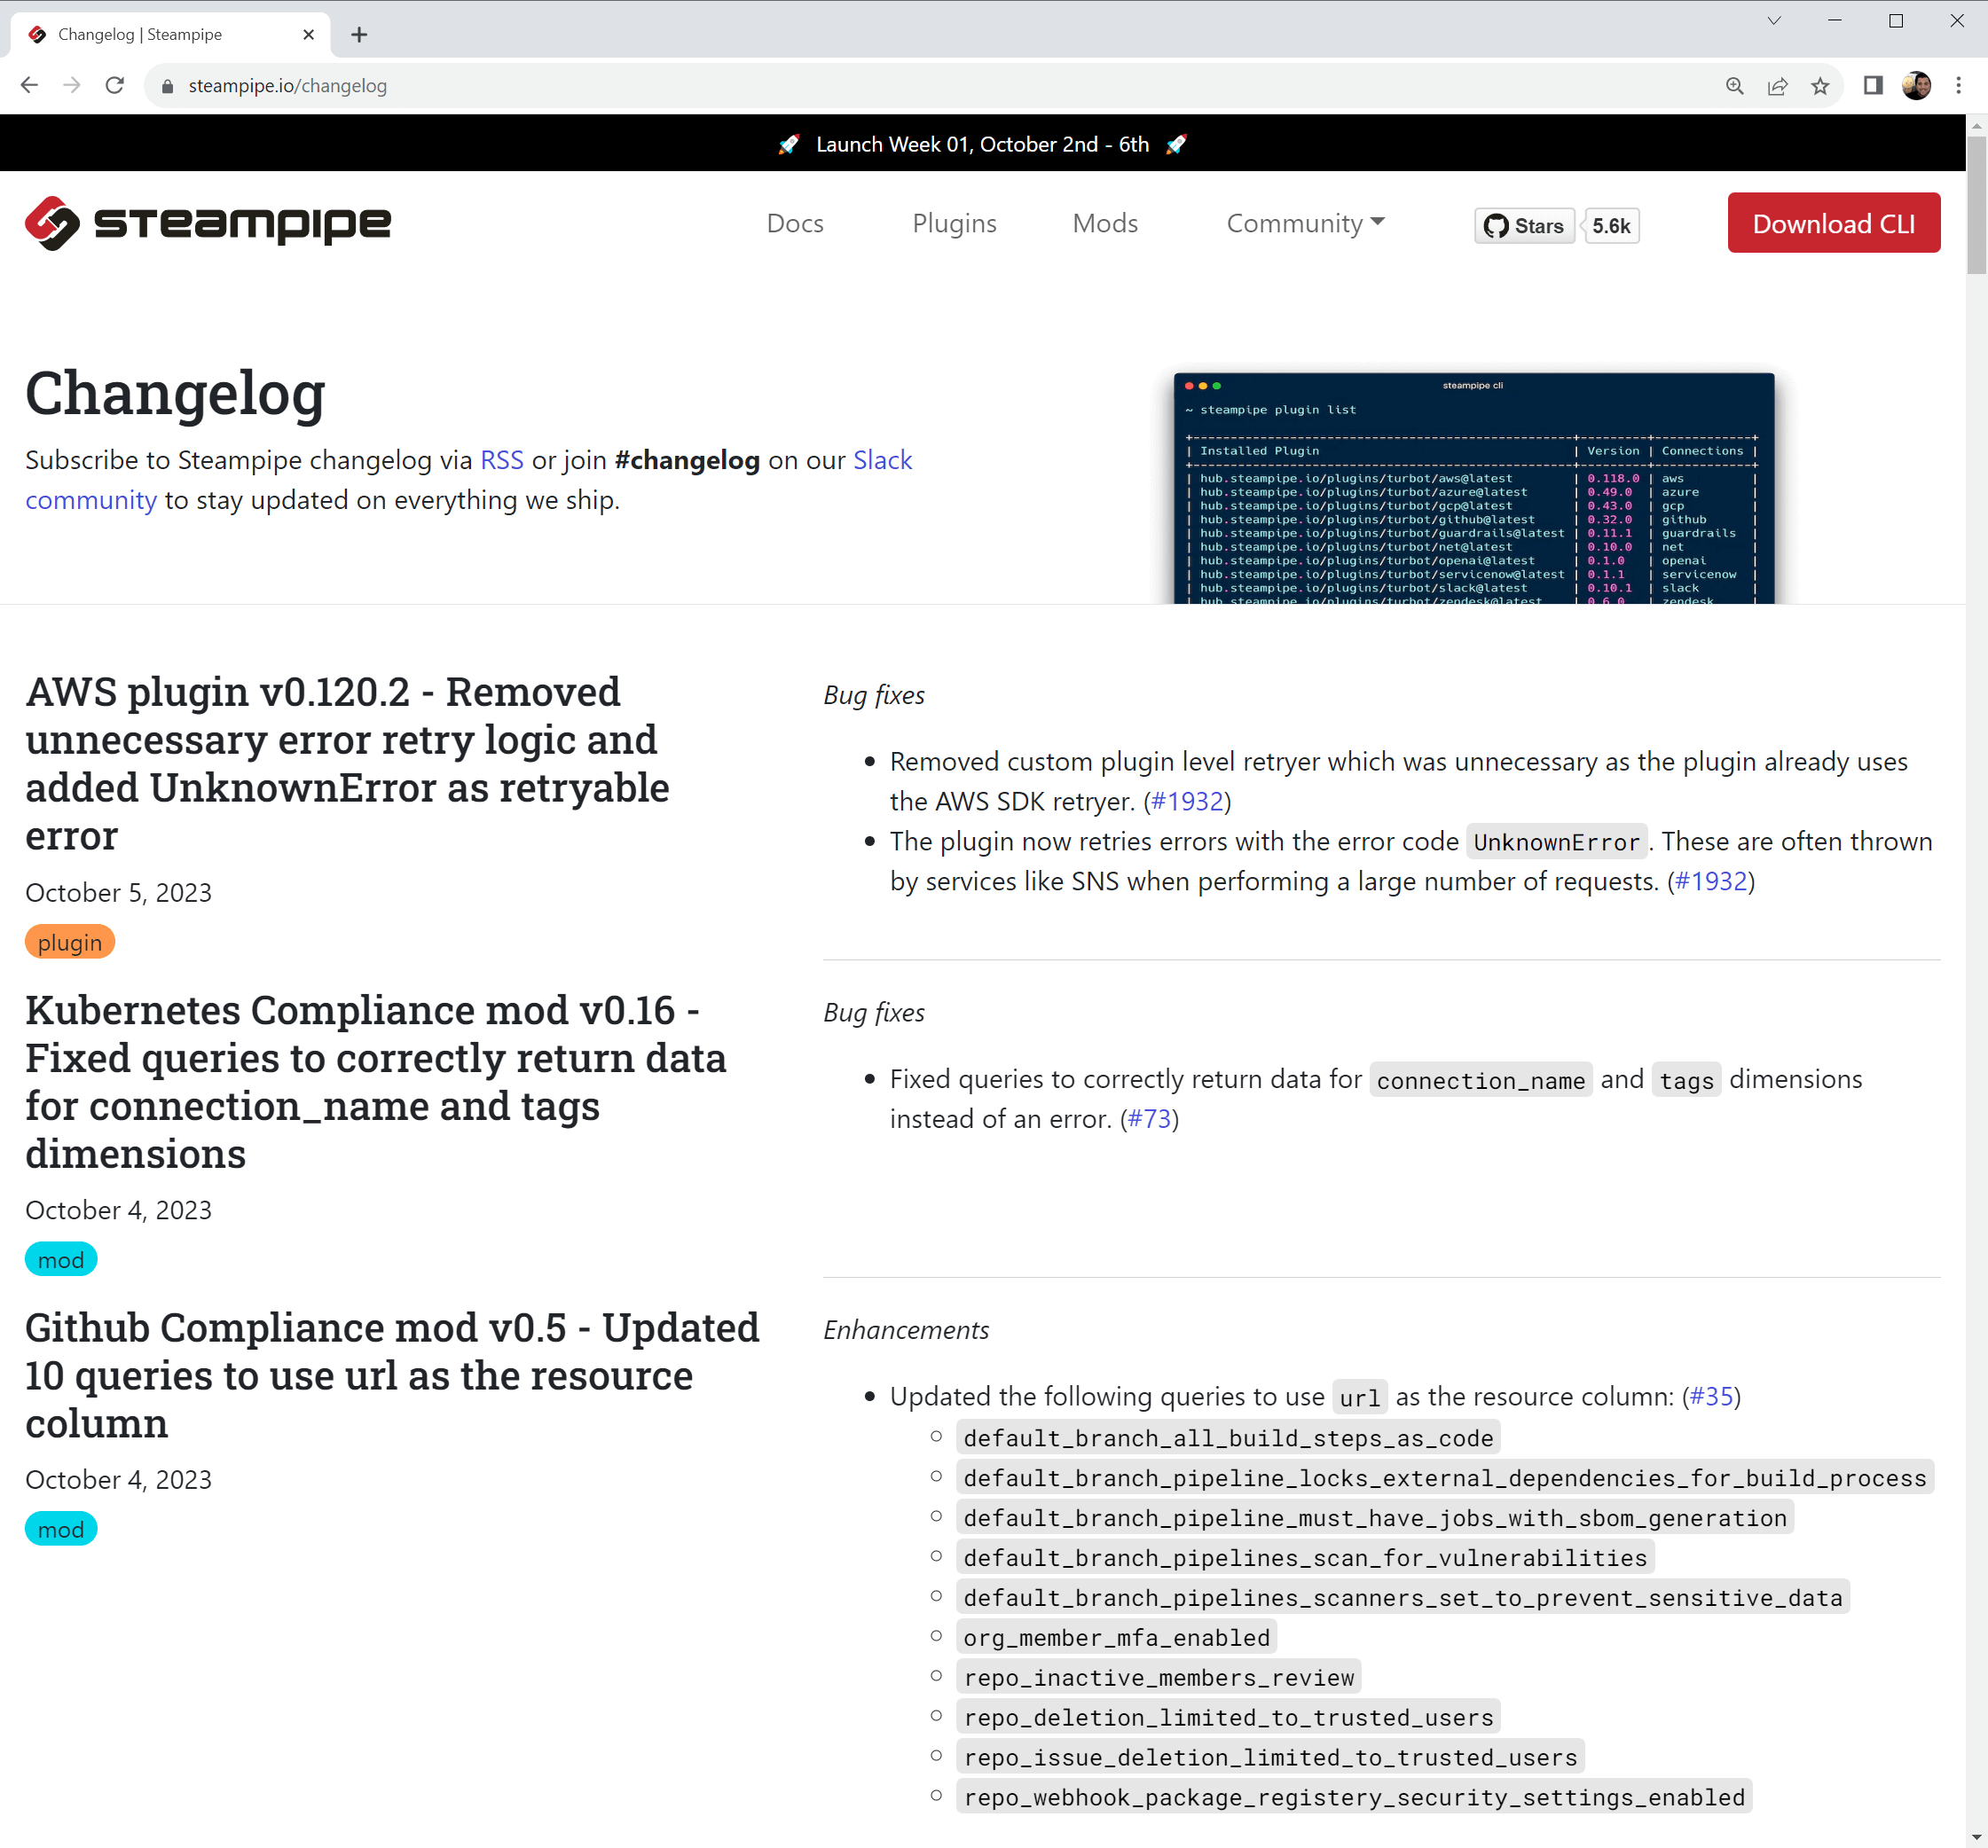The image size is (1988, 1848).
Task: Click the mod tag under Github Compliance entry
Action: 61,1529
